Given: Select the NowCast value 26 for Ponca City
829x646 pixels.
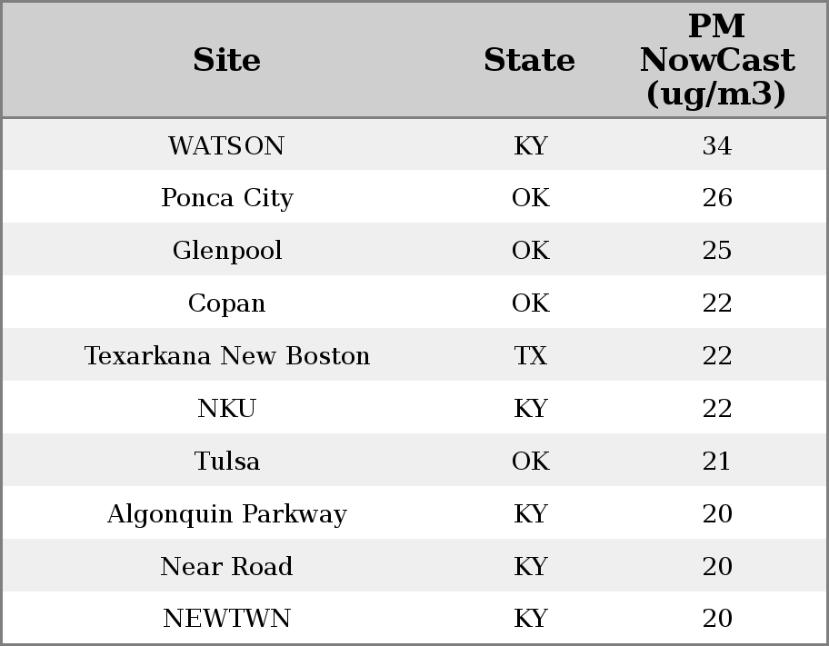Looking at the screenshot, I should (716, 198).
